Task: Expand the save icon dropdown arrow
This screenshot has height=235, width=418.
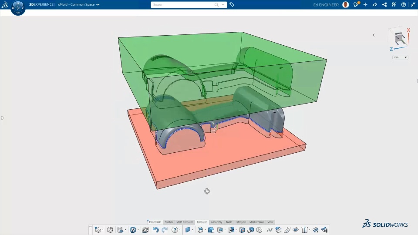Action: coord(125,230)
